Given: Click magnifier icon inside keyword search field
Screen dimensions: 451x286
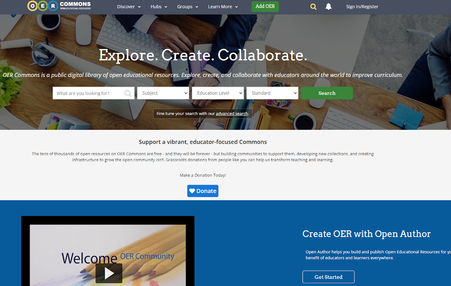Looking at the screenshot, I should [128, 93].
